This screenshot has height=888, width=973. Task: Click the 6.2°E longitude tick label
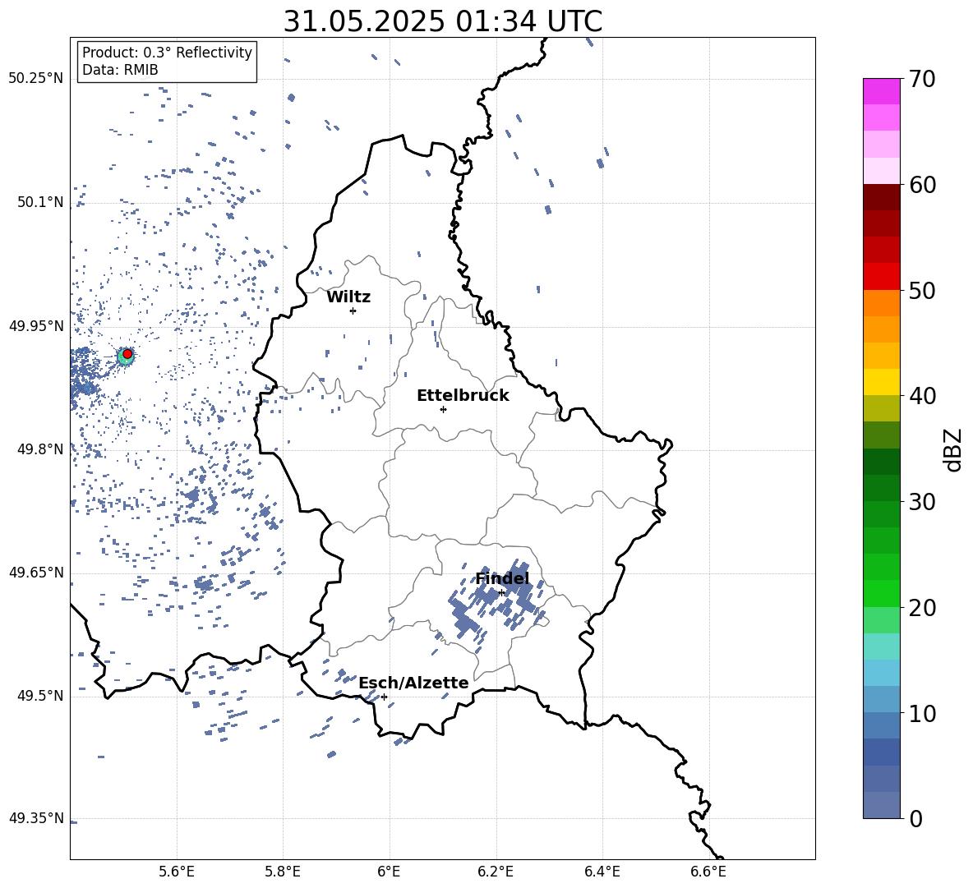[496, 872]
